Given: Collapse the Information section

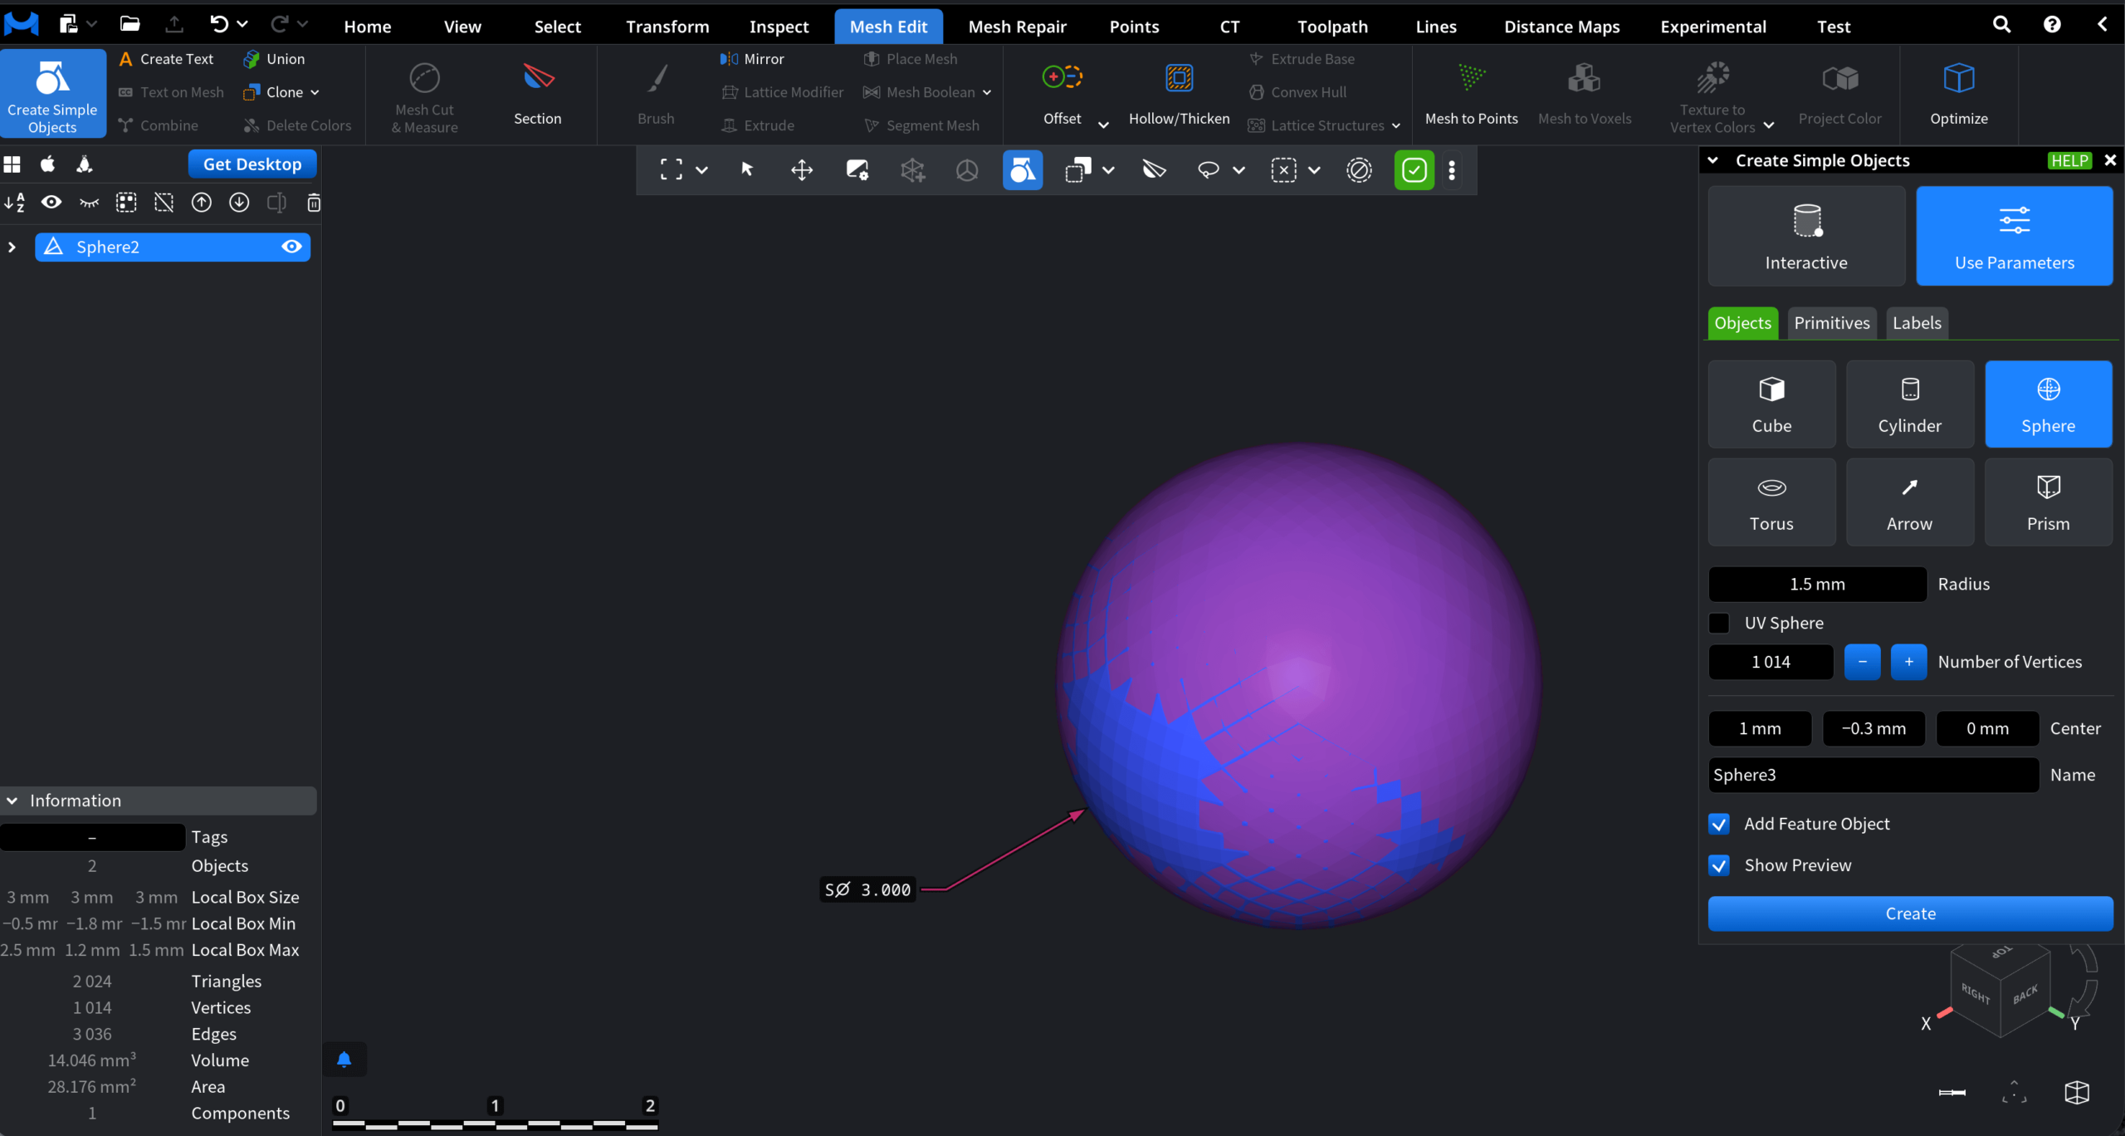Looking at the screenshot, I should pyautogui.click(x=12, y=800).
